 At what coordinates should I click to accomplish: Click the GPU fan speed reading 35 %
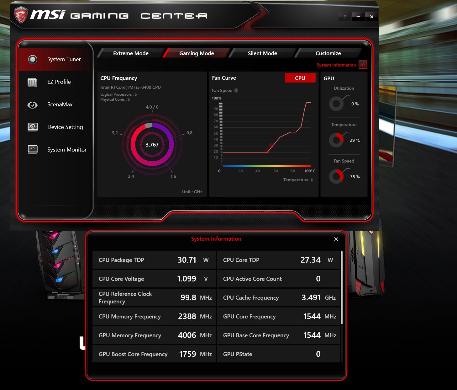pos(355,177)
